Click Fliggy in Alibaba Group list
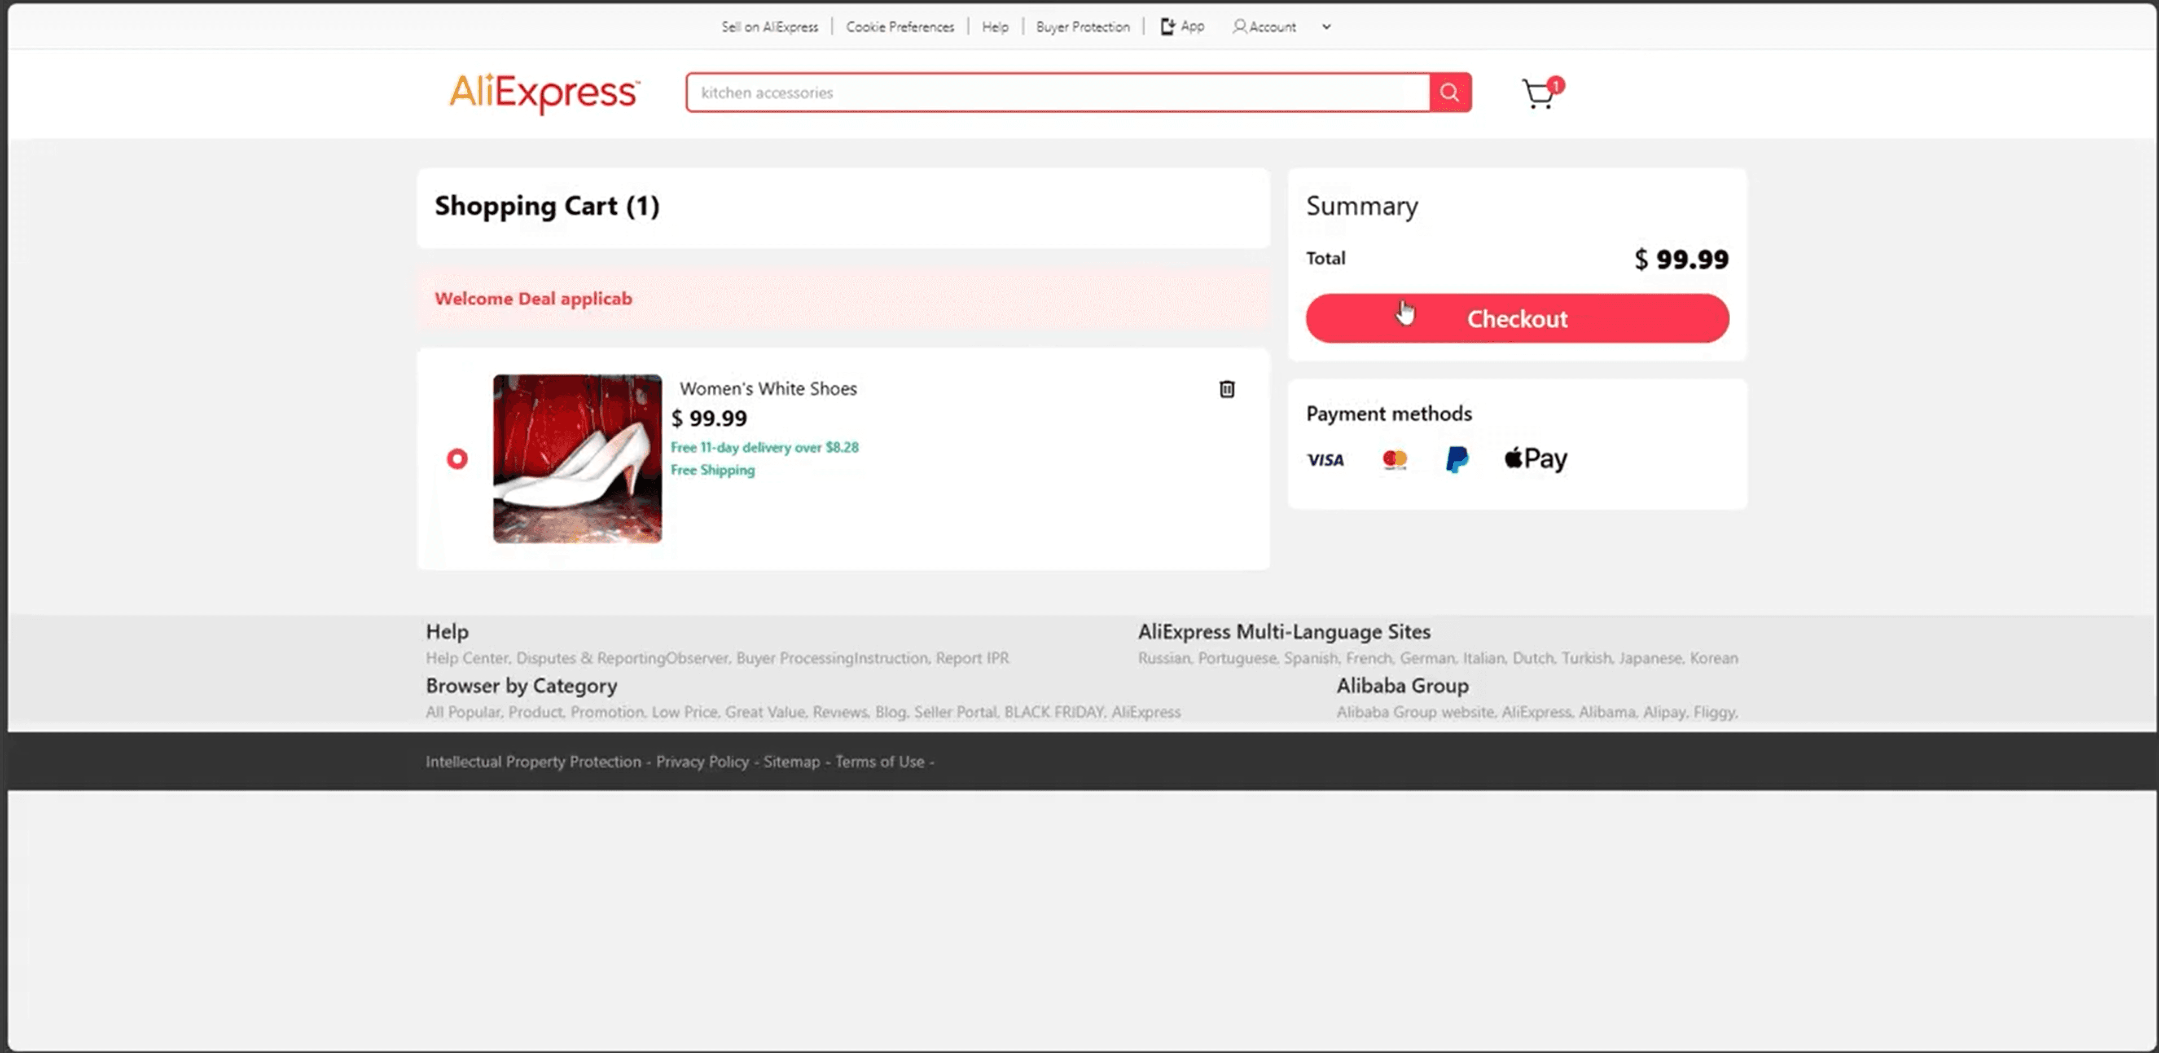The image size is (2159, 1053). [1715, 712]
